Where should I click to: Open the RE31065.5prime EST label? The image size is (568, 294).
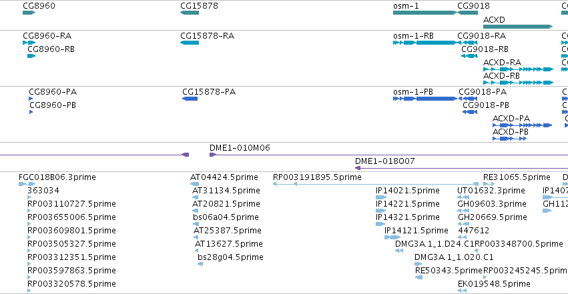click(x=517, y=177)
